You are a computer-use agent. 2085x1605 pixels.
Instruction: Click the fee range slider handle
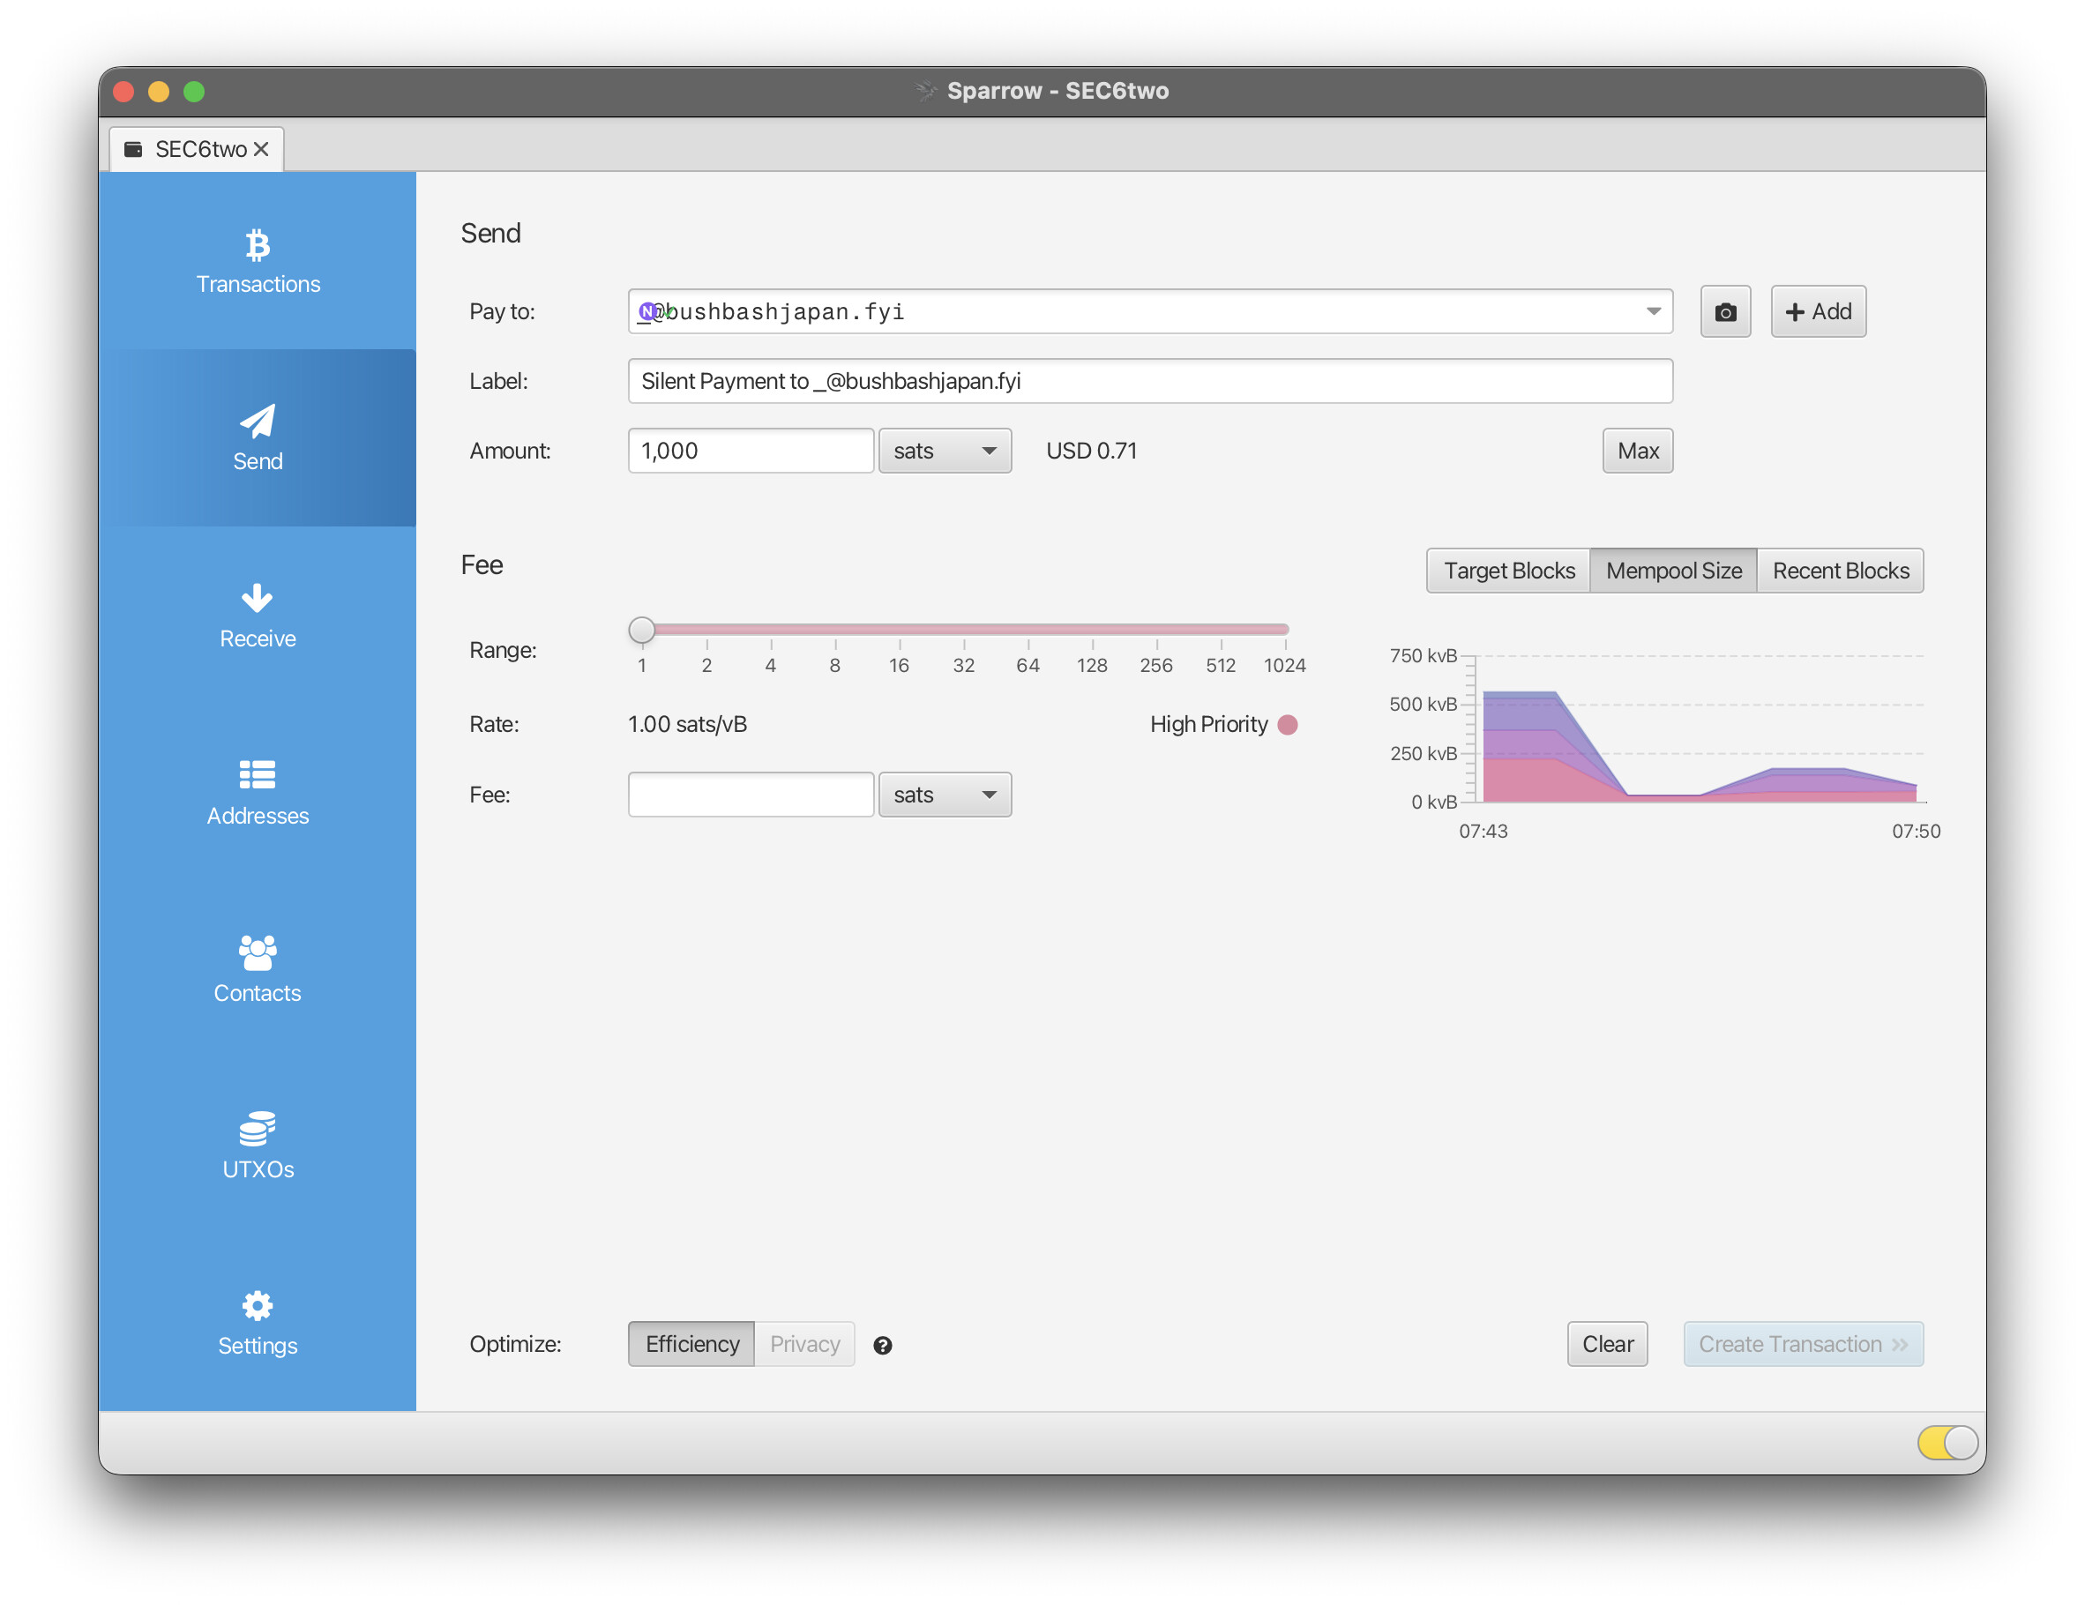point(641,631)
